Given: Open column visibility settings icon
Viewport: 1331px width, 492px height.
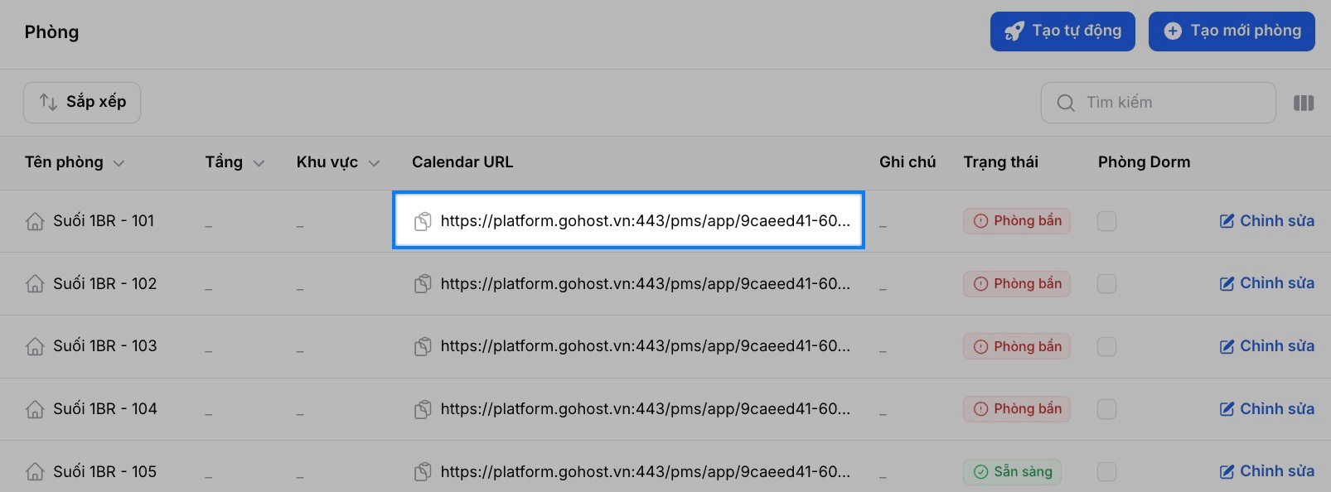Looking at the screenshot, I should coord(1304,103).
